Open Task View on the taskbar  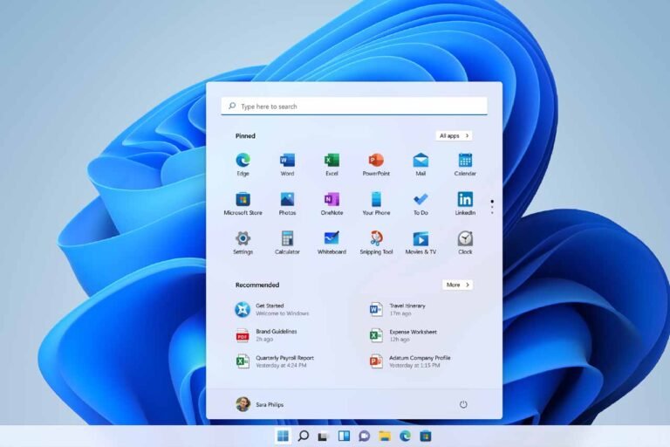click(x=324, y=436)
